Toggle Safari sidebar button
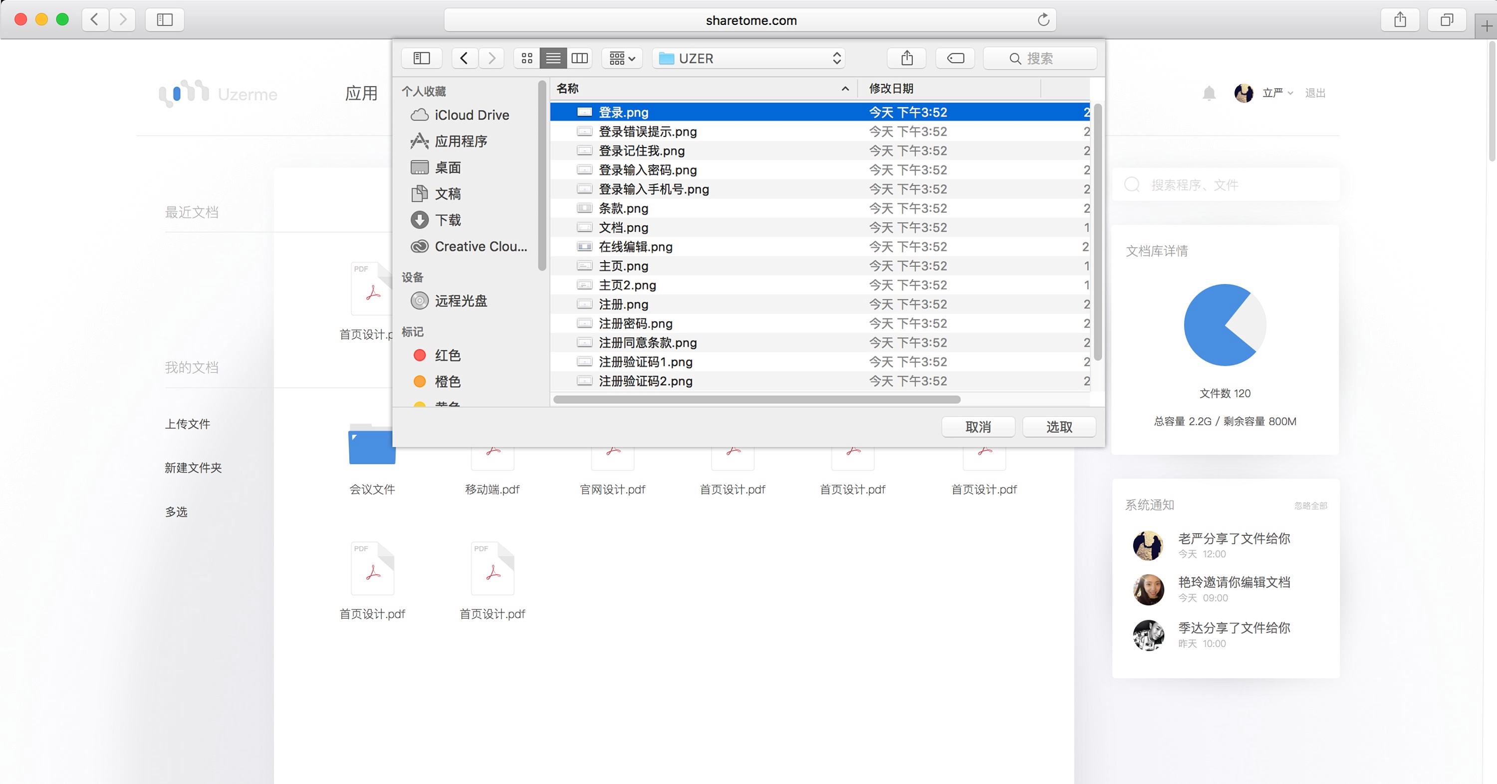The height and width of the screenshot is (784, 1497). tap(165, 20)
